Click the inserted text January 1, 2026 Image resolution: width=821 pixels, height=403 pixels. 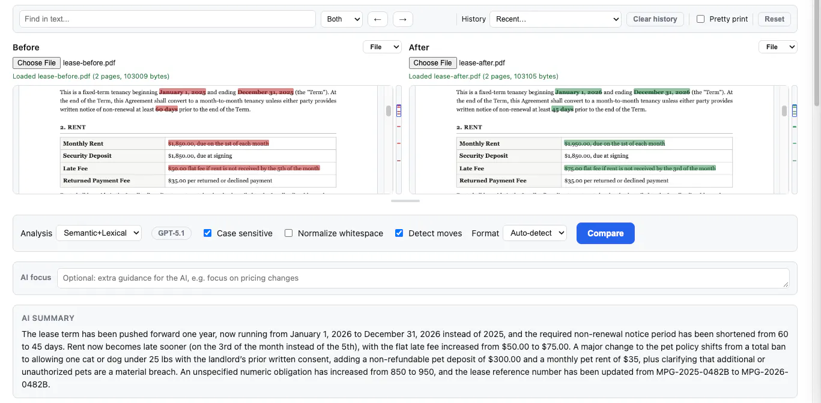pyautogui.click(x=578, y=92)
